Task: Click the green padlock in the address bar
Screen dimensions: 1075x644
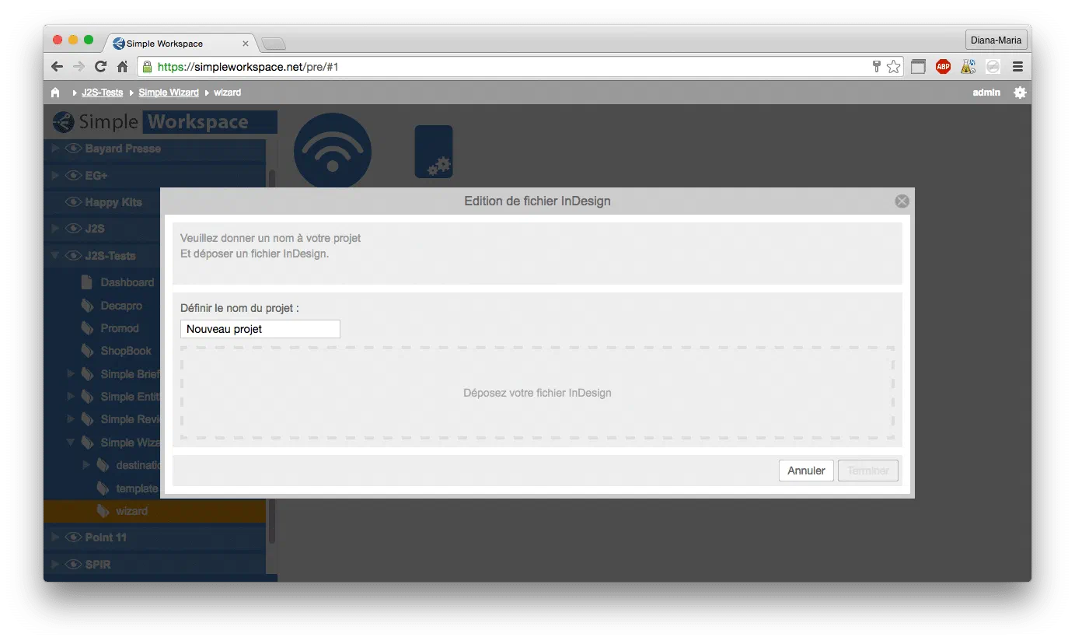Action: click(147, 67)
